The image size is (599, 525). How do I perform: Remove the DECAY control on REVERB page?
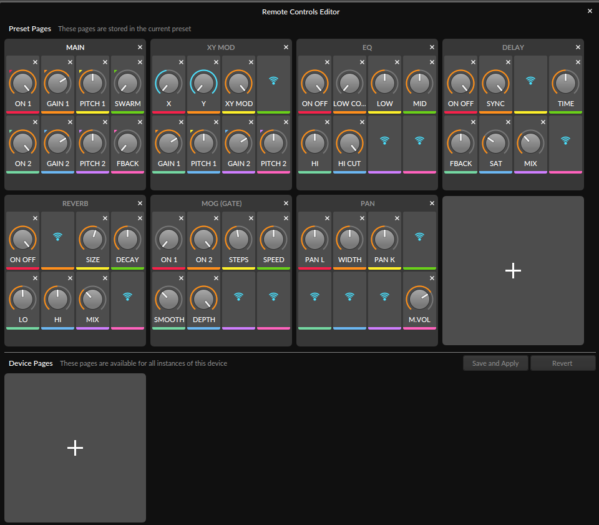(140, 218)
